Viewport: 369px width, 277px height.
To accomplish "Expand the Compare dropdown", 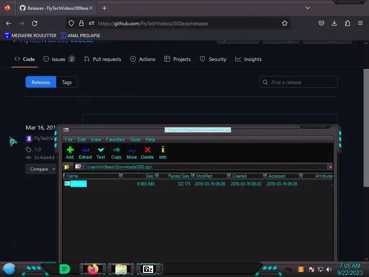I will (41, 169).
